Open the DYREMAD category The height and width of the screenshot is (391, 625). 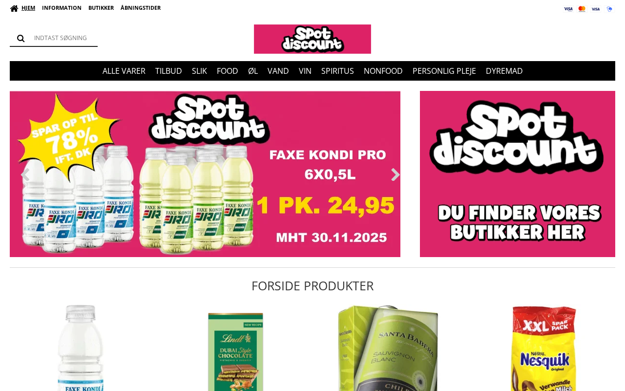[504, 71]
